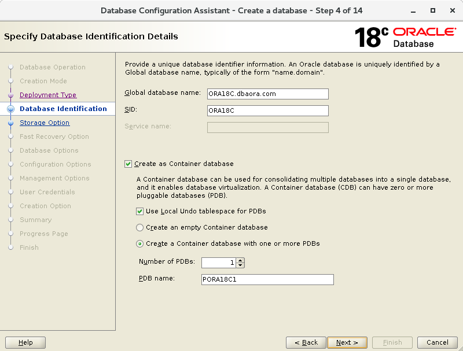This screenshot has width=463, height=351.
Task: Click the 'PDB name:' label
Action: pos(157,279)
